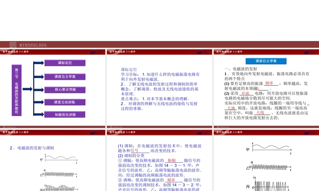Click the blue 课前自主学案 banner in third slide

(x=266, y=61)
